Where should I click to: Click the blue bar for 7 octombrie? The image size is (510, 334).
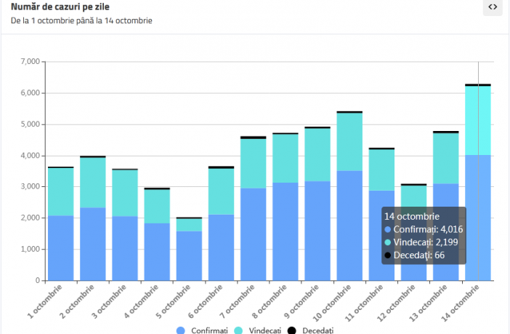(253, 233)
